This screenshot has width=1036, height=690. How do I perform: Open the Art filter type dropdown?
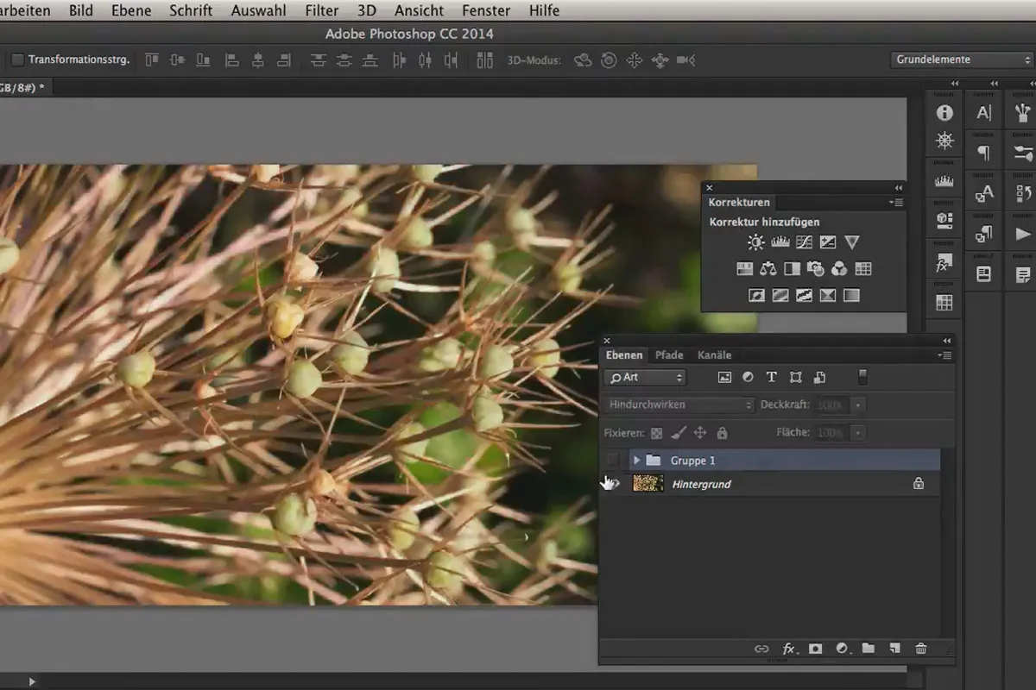coord(645,377)
